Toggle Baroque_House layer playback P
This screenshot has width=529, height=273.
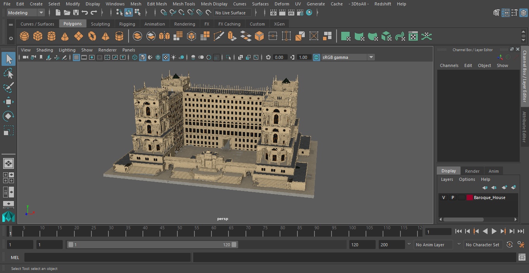coord(452,197)
